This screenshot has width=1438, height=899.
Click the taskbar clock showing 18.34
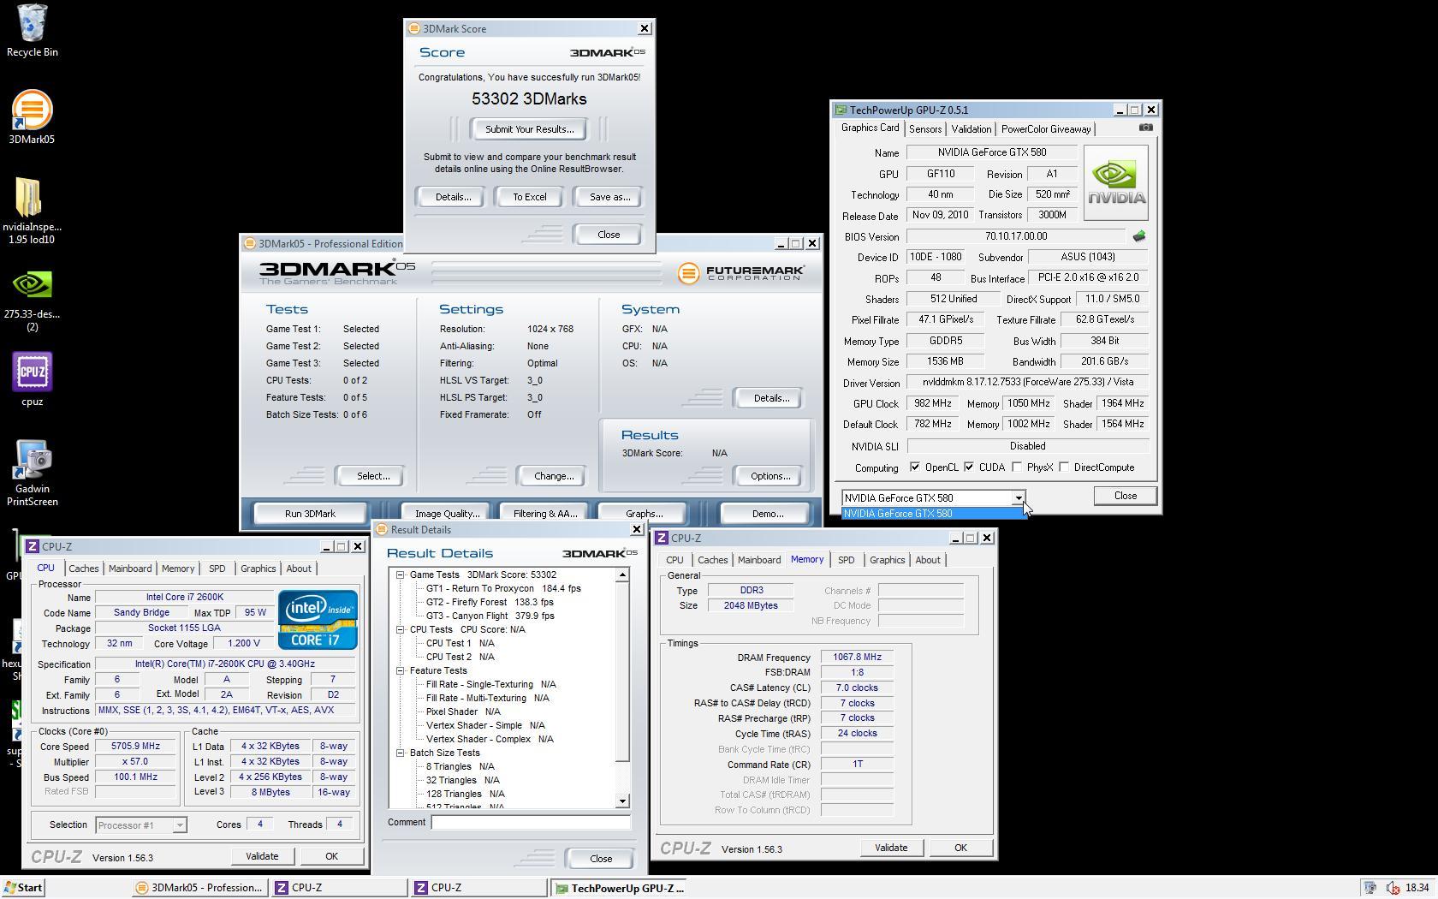(x=1417, y=888)
